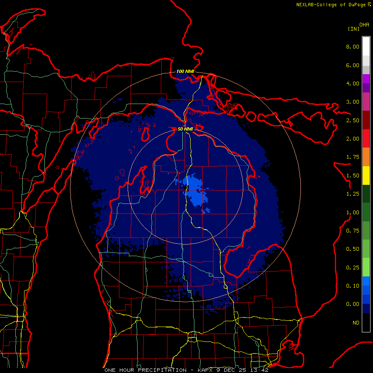Screen dimensions: 373x373
Task: Click the One Hour Precipitation KAPX caption
Action: click(186, 370)
